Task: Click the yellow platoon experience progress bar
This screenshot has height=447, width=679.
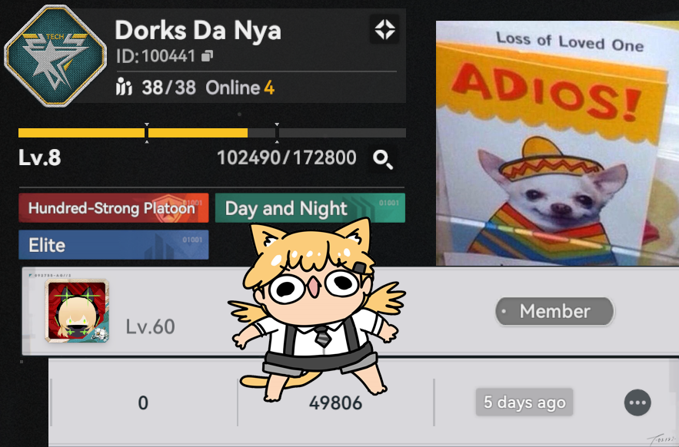Action: (212, 133)
